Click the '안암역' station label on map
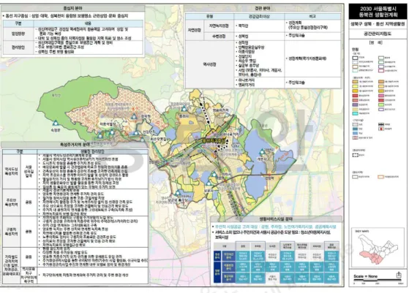Image resolution: width=409 pixels, height=293 pixels. pos(269,178)
